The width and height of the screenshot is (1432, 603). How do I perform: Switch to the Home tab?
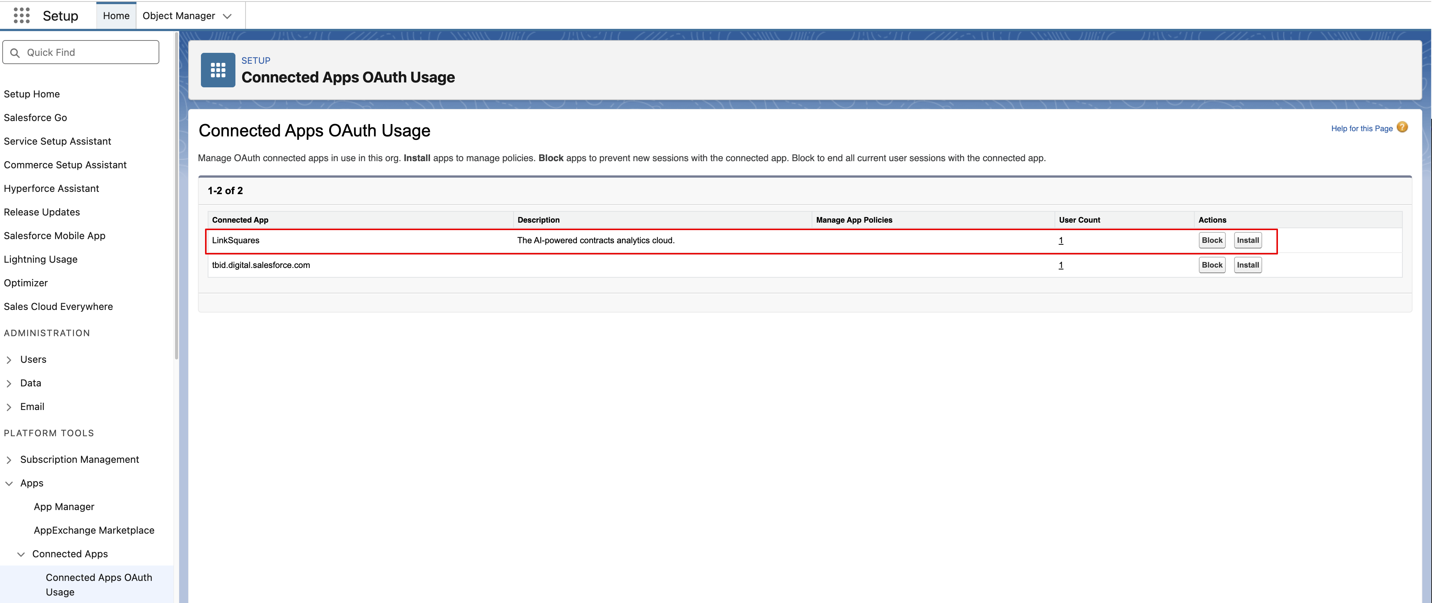click(115, 16)
